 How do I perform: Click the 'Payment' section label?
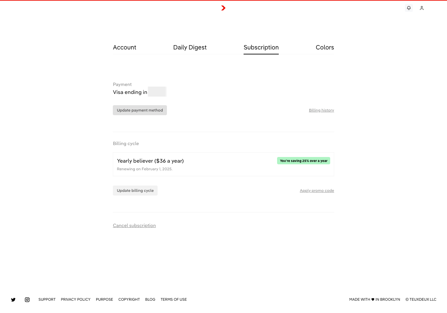click(x=122, y=84)
